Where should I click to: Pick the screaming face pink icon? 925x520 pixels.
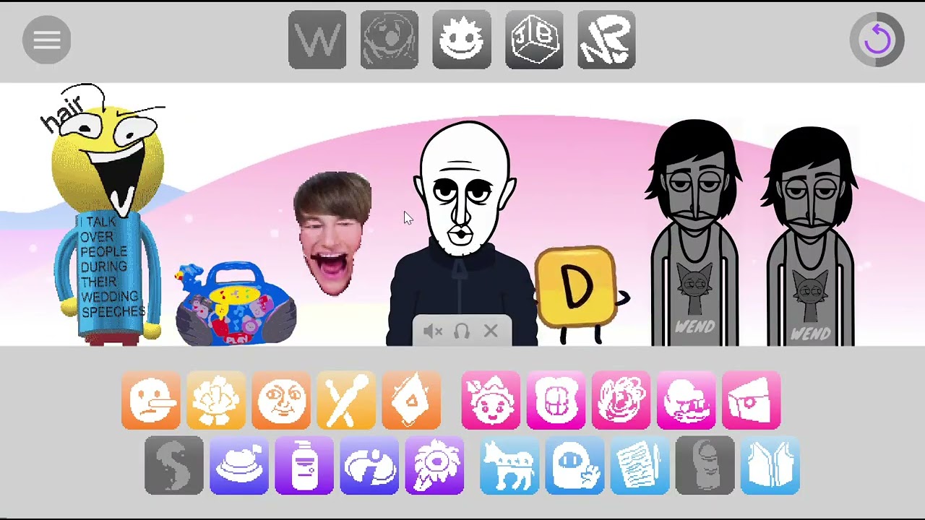tap(621, 400)
